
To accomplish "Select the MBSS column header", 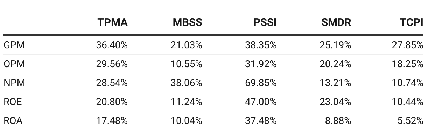I will point(188,23).
